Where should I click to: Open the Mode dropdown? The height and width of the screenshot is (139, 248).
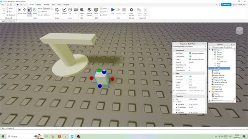point(48,8)
